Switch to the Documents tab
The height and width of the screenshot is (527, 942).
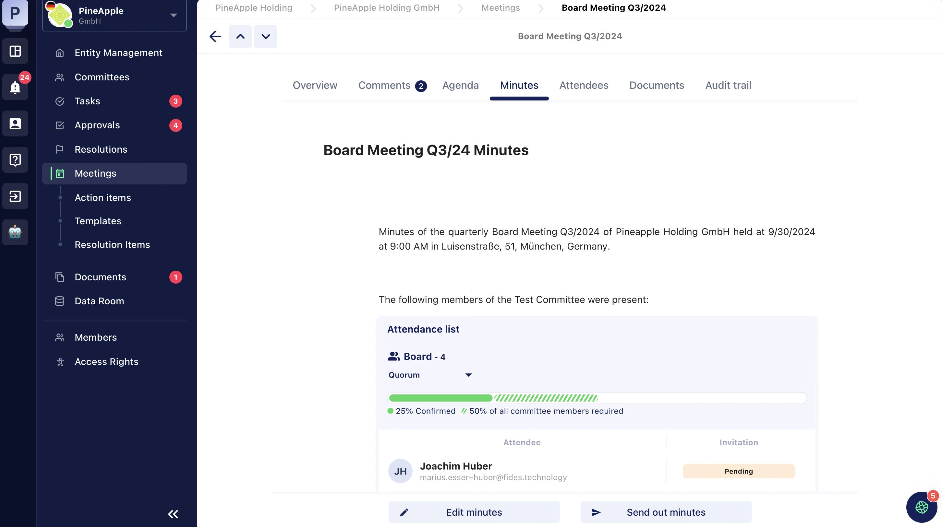[657, 85]
